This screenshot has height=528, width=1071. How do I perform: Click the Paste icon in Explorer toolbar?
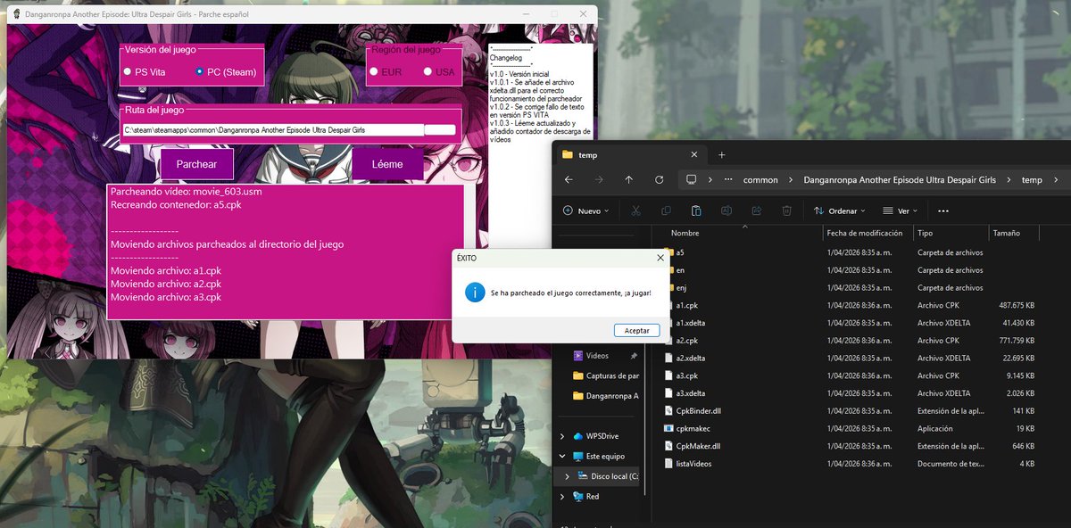pos(696,210)
